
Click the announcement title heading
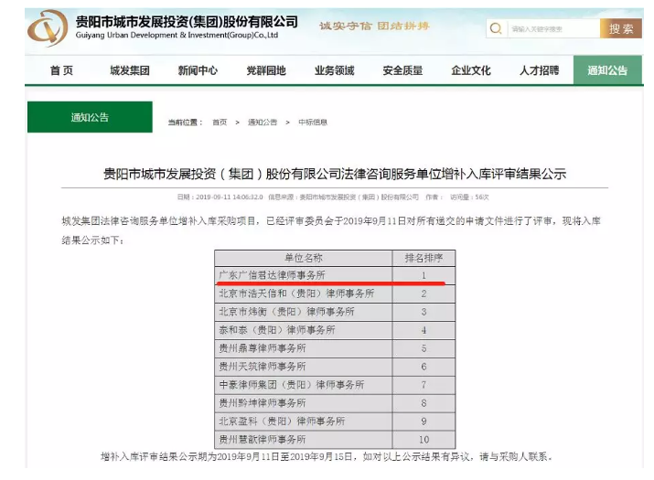point(335,173)
